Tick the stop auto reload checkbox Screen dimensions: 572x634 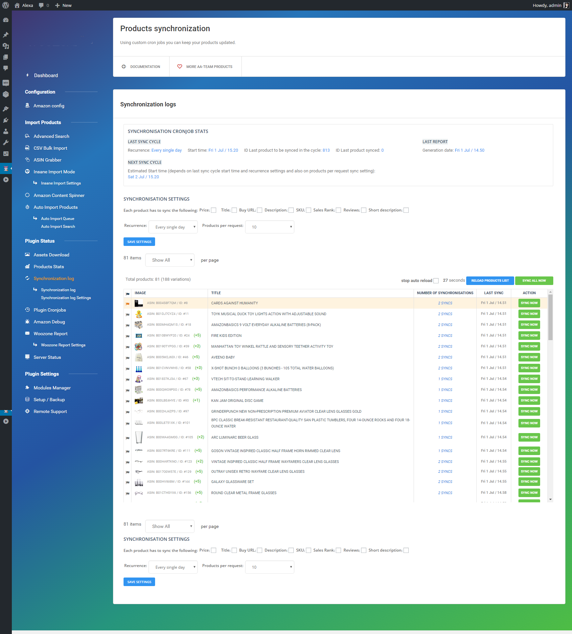coord(436,281)
